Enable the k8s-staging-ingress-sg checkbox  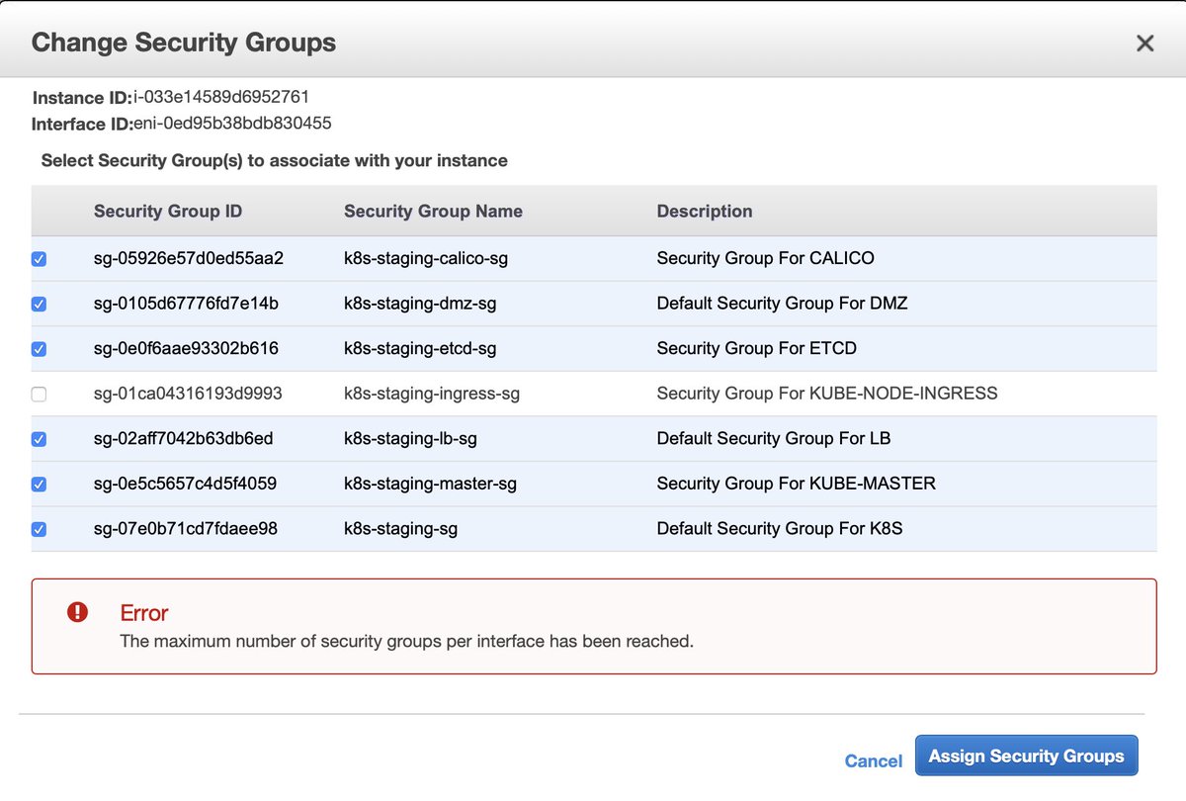39,394
